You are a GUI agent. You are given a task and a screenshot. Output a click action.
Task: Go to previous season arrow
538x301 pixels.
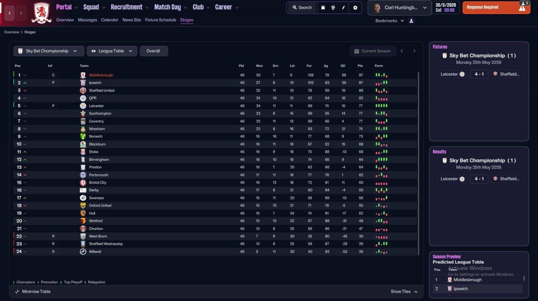click(x=402, y=51)
